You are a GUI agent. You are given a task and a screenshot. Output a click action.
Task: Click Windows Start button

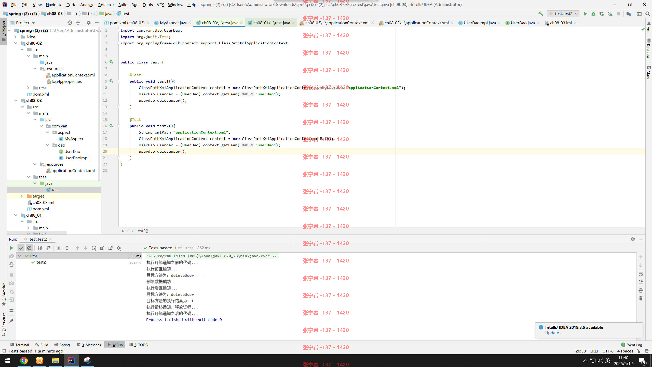tap(8, 361)
